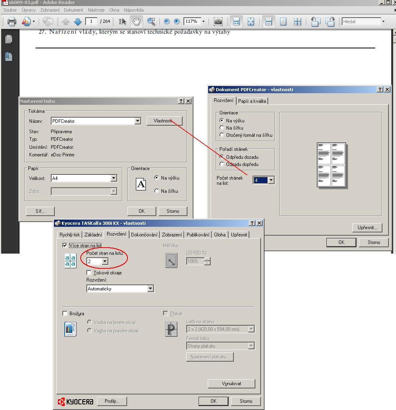Open the Zobrazení menu
Image resolution: width=396 pixels, height=410 pixels.
coord(50,10)
